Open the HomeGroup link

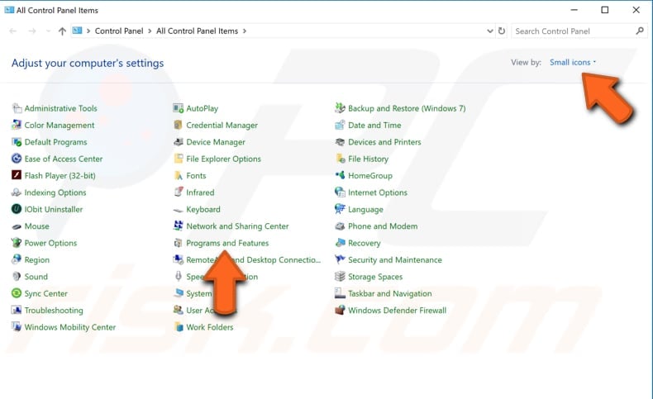coord(370,176)
